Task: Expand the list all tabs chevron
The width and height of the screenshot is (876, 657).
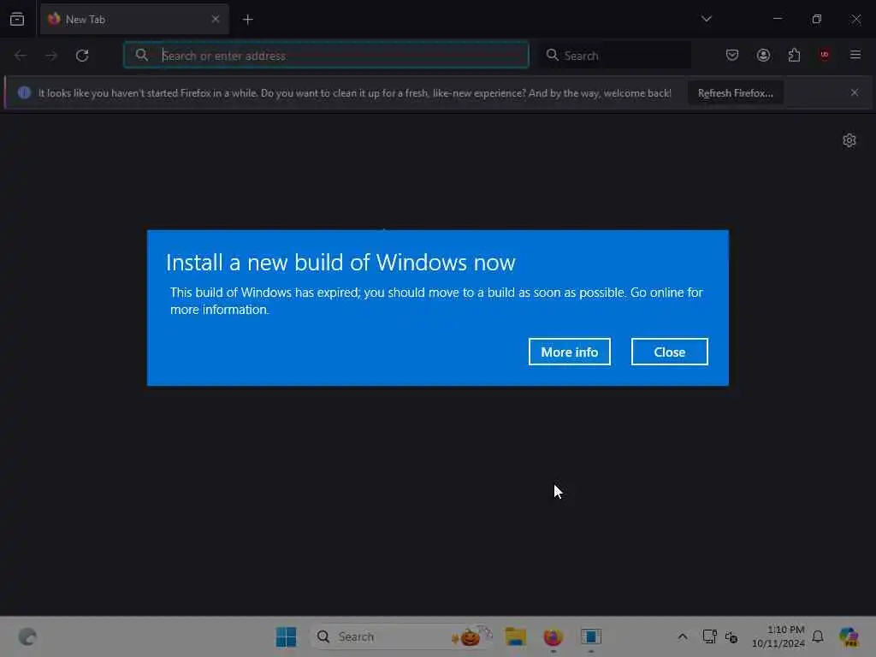Action: [x=706, y=19]
